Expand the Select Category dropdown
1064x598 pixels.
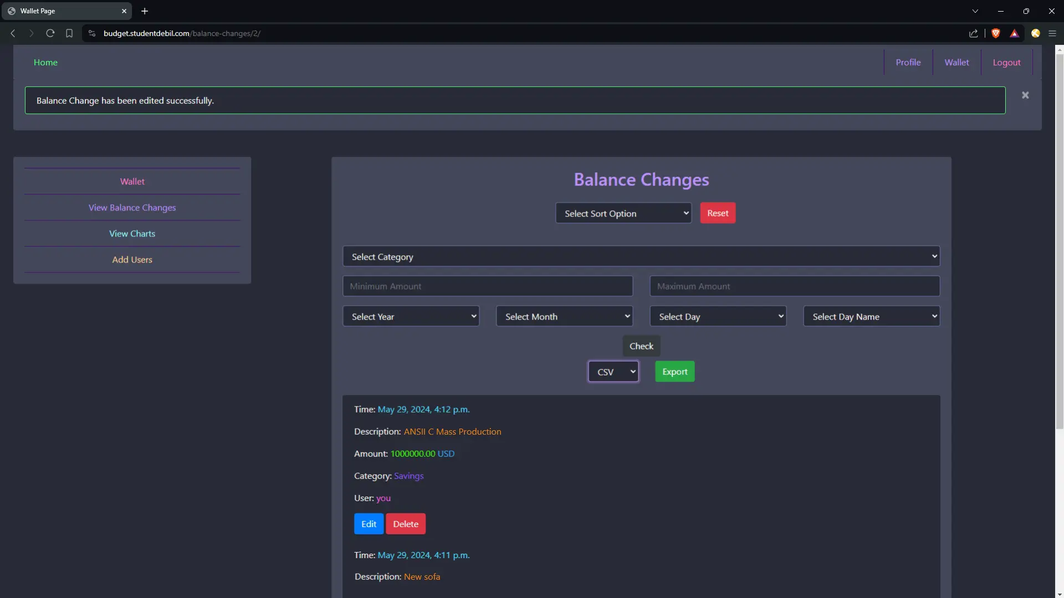[x=641, y=256]
